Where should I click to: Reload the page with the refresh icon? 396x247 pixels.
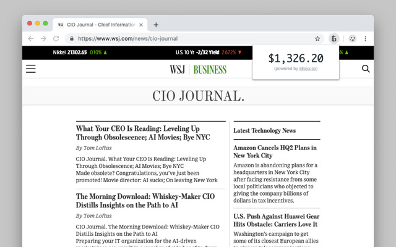pyautogui.click(x=56, y=38)
